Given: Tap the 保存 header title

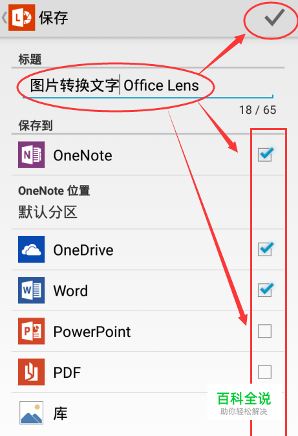Looking at the screenshot, I should 54,18.
